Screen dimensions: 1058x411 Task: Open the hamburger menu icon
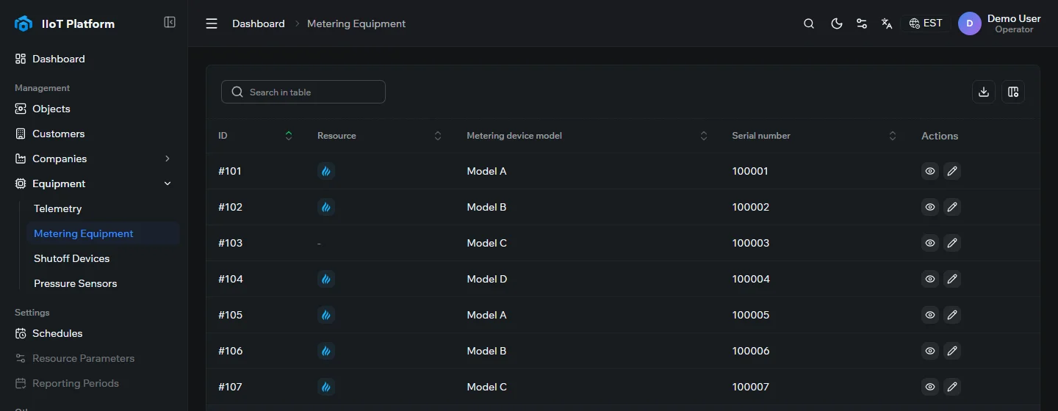click(x=212, y=23)
